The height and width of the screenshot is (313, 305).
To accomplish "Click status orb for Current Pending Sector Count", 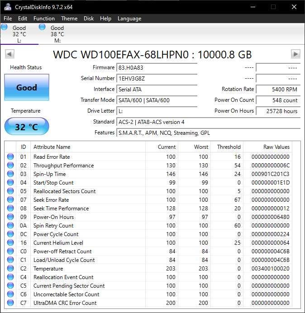I will click(10, 285).
